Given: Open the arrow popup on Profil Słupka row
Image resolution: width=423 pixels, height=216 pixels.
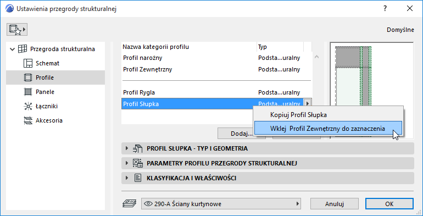Looking at the screenshot, I should [x=308, y=104].
